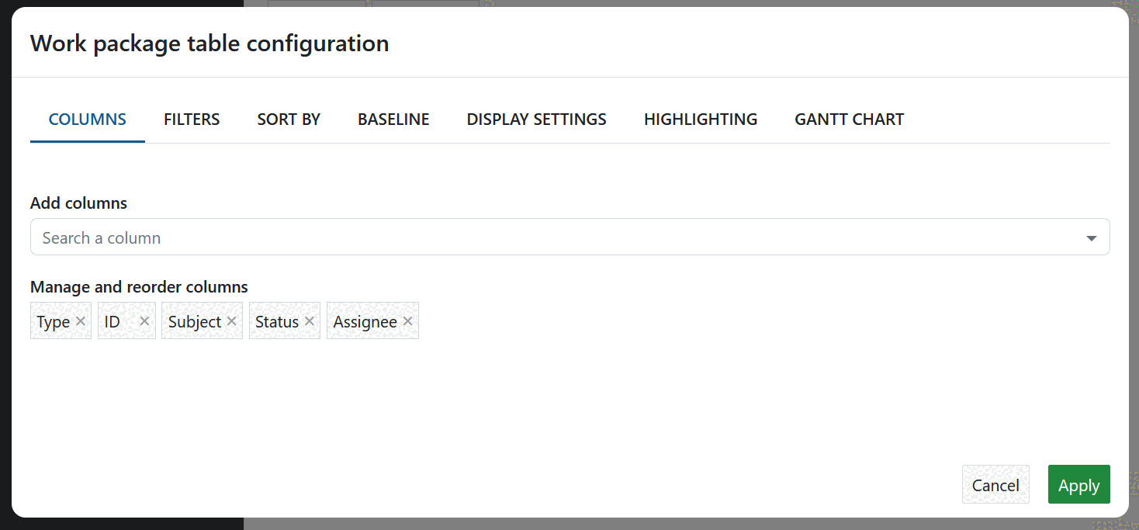
Task: Open the SORT BY tab
Action: pos(288,119)
